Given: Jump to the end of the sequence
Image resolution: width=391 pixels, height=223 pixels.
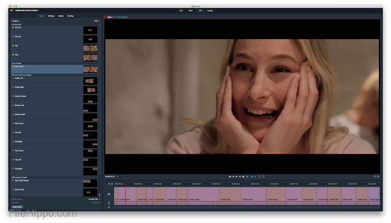Looking at the screenshot, I should [243, 176].
